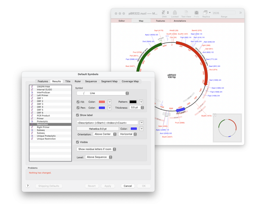Viewport: 256px width, 204px height.
Task: Click the Proteolytic row icon
Action: point(32,121)
